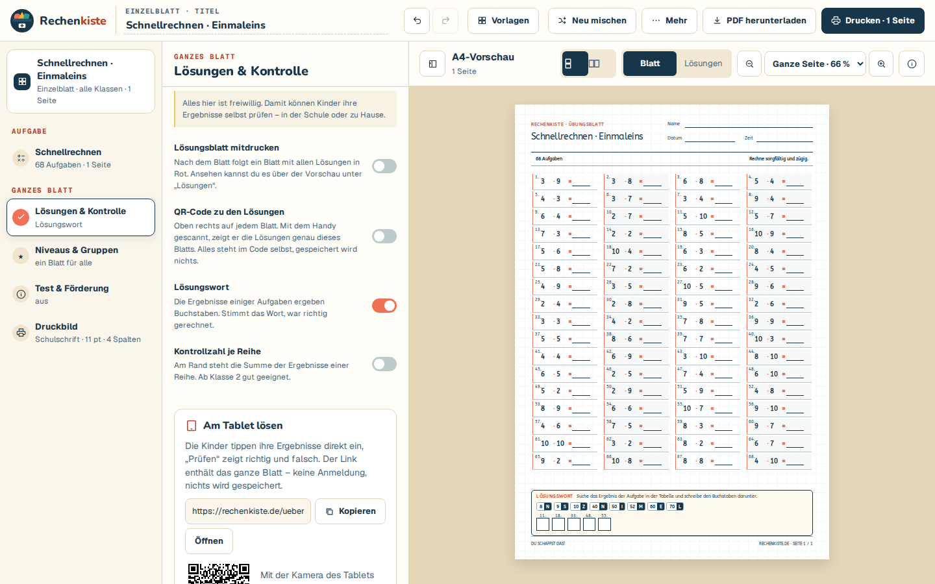Toggle the sidebar panel icon in preview header
Image resolution: width=935 pixels, height=584 pixels.
(432, 64)
